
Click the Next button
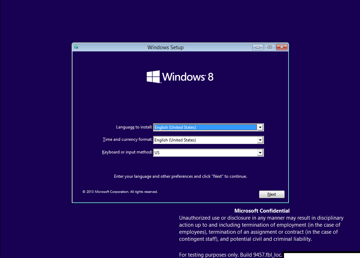pyautogui.click(x=272, y=194)
